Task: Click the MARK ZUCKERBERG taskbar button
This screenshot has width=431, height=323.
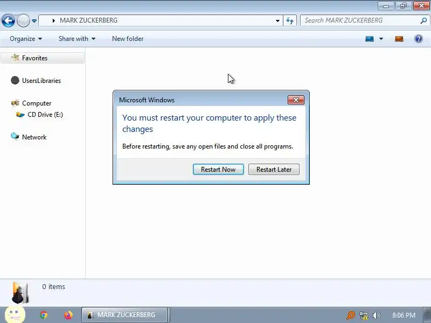Action: tap(124, 315)
